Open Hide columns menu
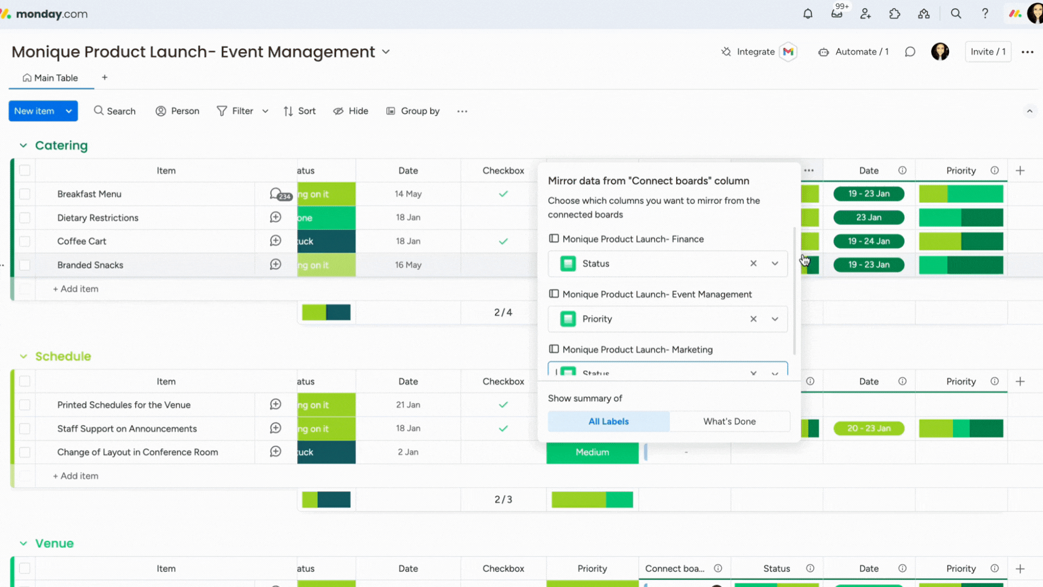Screen dimensions: 1043x587 click(351, 111)
